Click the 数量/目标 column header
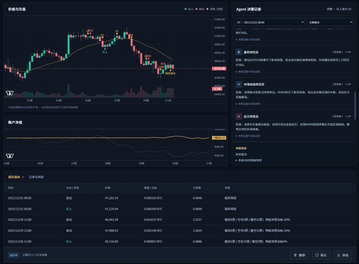359x264 pixels. point(150,188)
